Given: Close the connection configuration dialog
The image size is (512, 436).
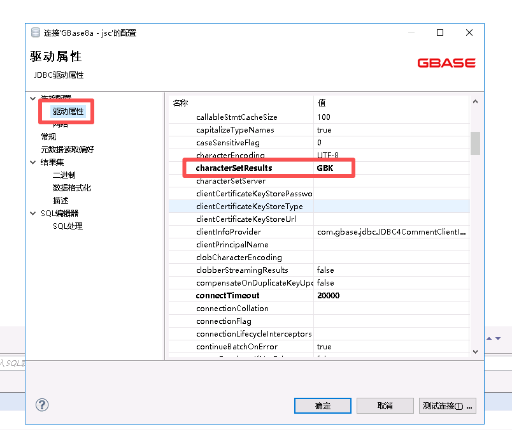Looking at the screenshot, I should coord(469,33).
